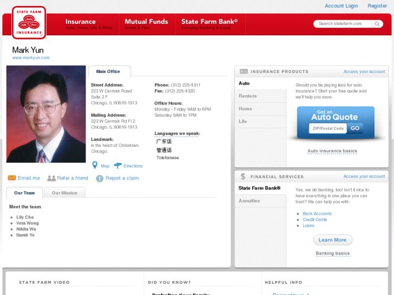
Task: Click the phone number (312) 225-8311
Action: tap(185, 85)
